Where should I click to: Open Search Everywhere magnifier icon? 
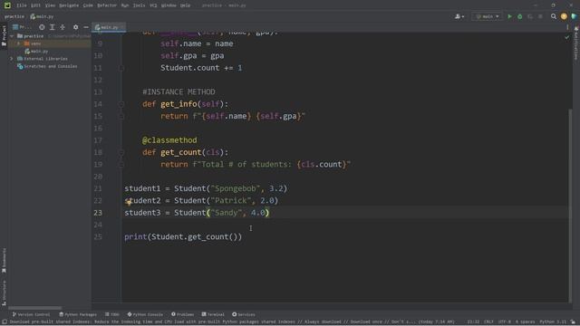click(554, 16)
